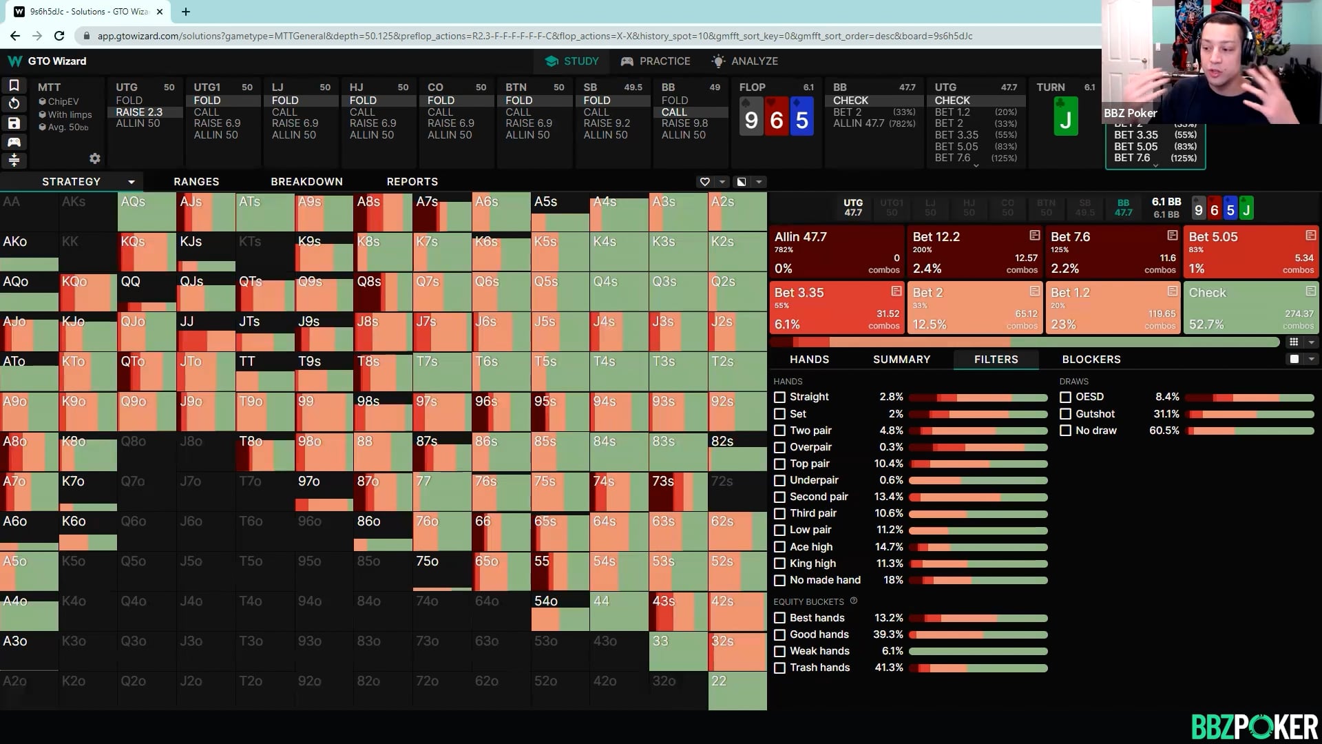Screen dimensions: 1322x744
Task: Click the Practice mode button
Action: pyautogui.click(x=655, y=61)
